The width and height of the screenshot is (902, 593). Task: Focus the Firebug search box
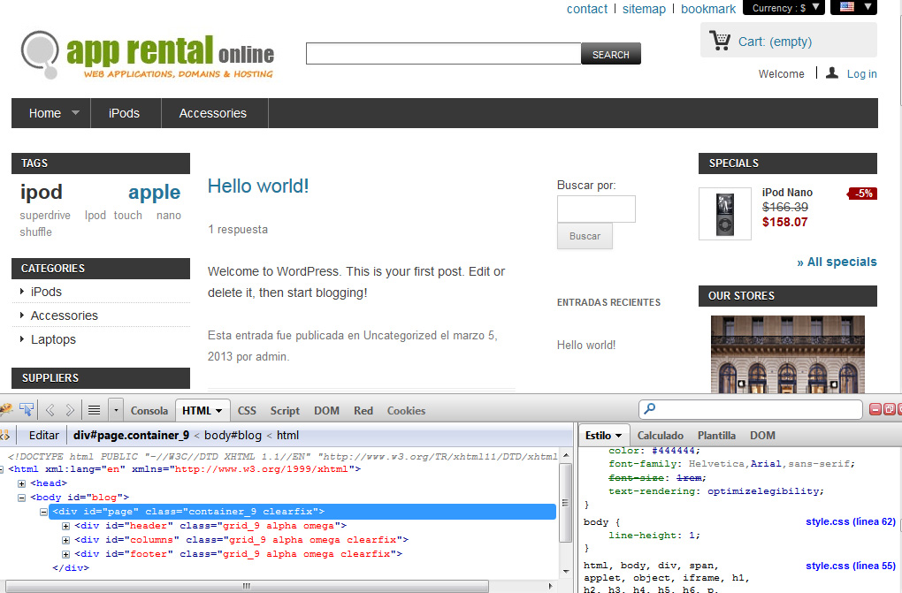[751, 409]
